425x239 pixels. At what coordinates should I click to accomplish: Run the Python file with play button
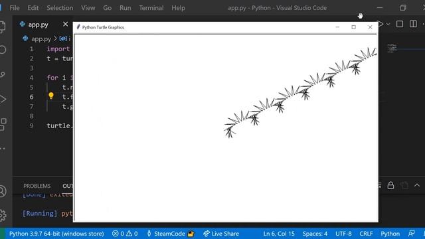point(381,24)
